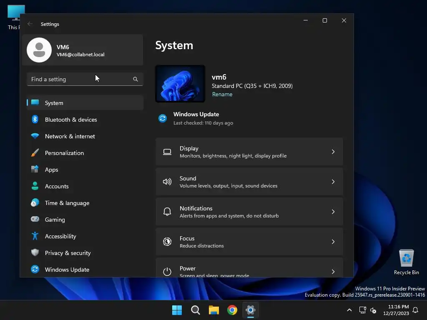Click the VM6 user avatar picture
Viewport: 427px width, 320px height.
tap(39, 50)
